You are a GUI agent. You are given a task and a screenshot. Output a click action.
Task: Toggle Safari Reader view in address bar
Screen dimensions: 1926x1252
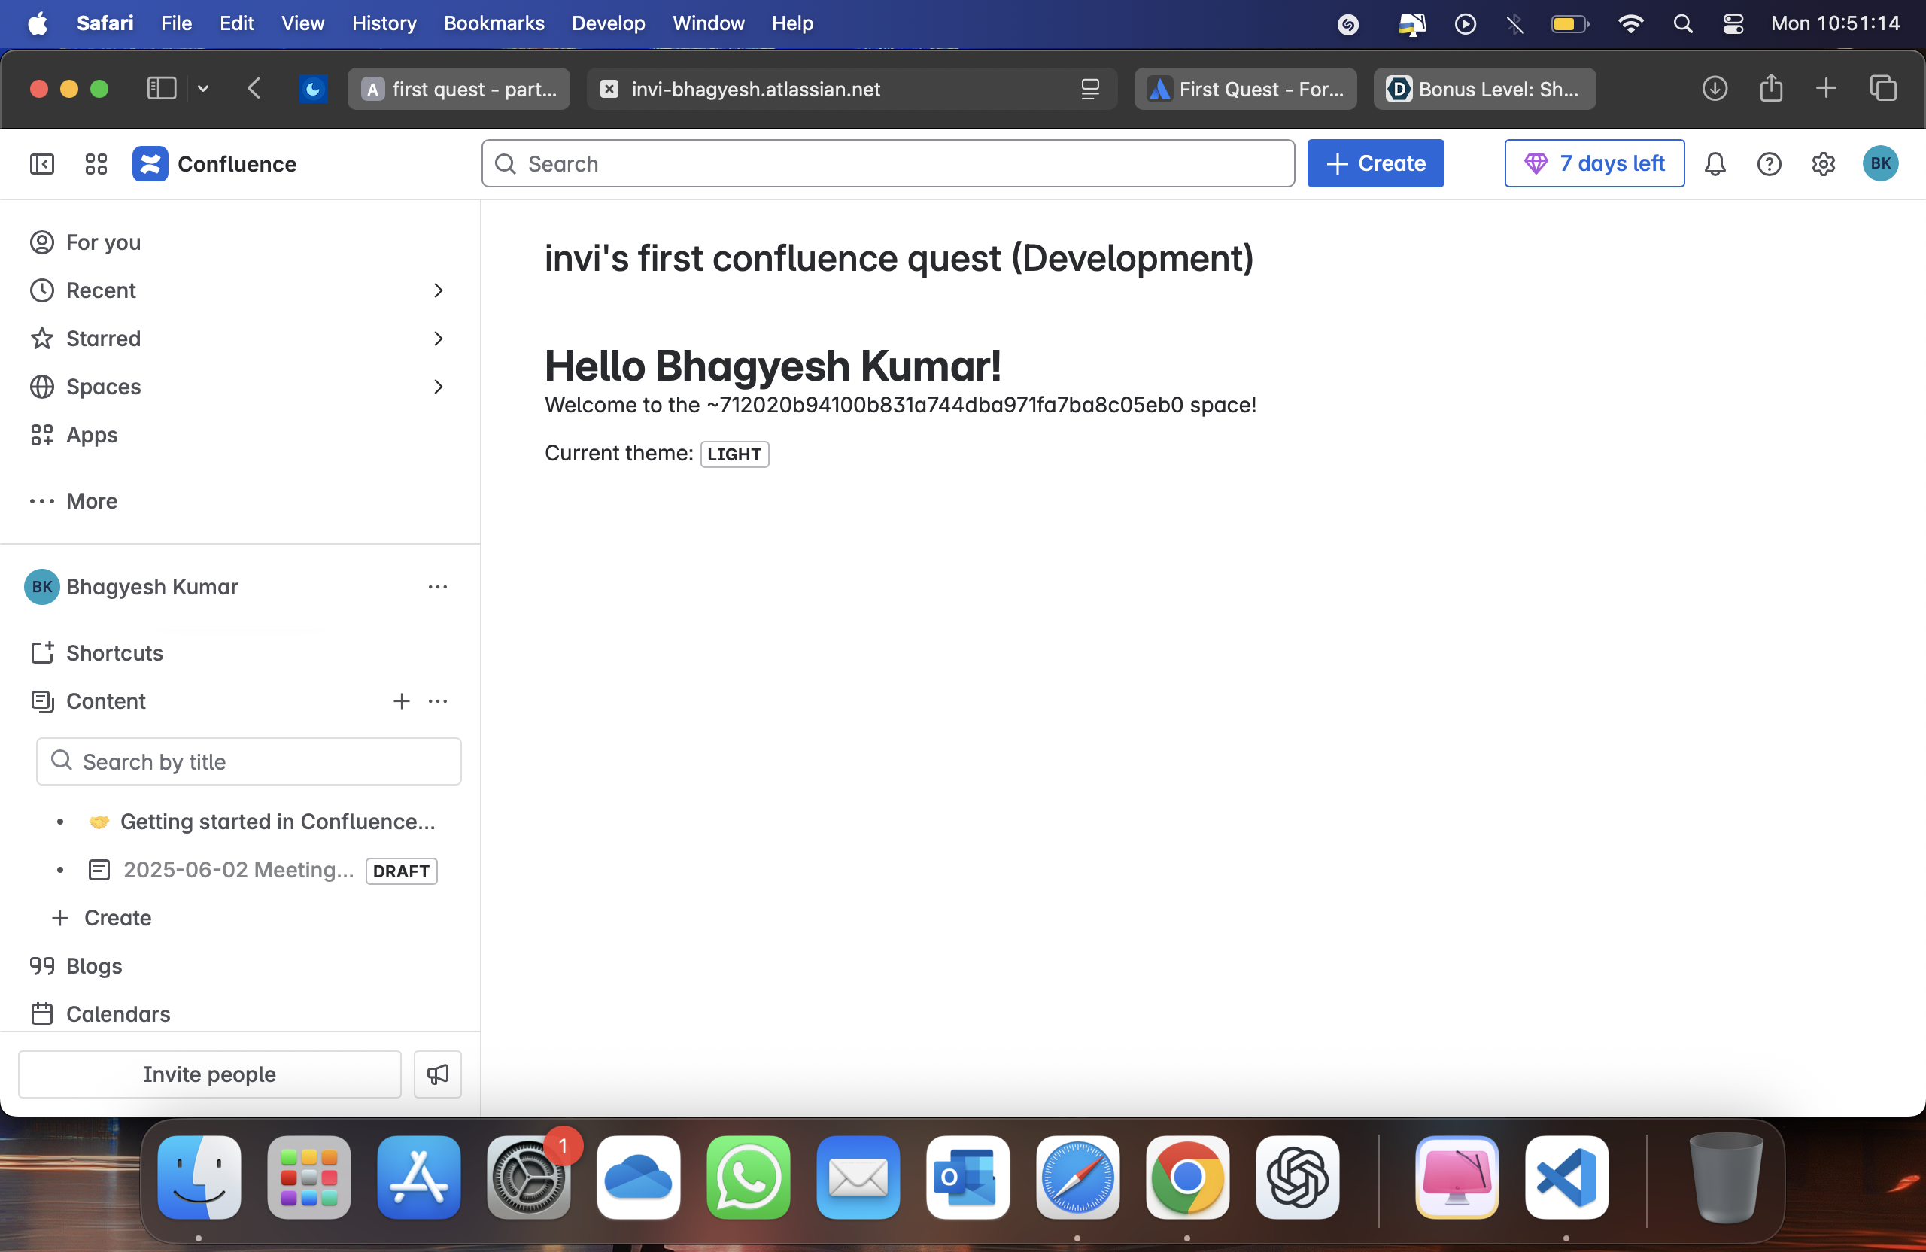[1089, 89]
